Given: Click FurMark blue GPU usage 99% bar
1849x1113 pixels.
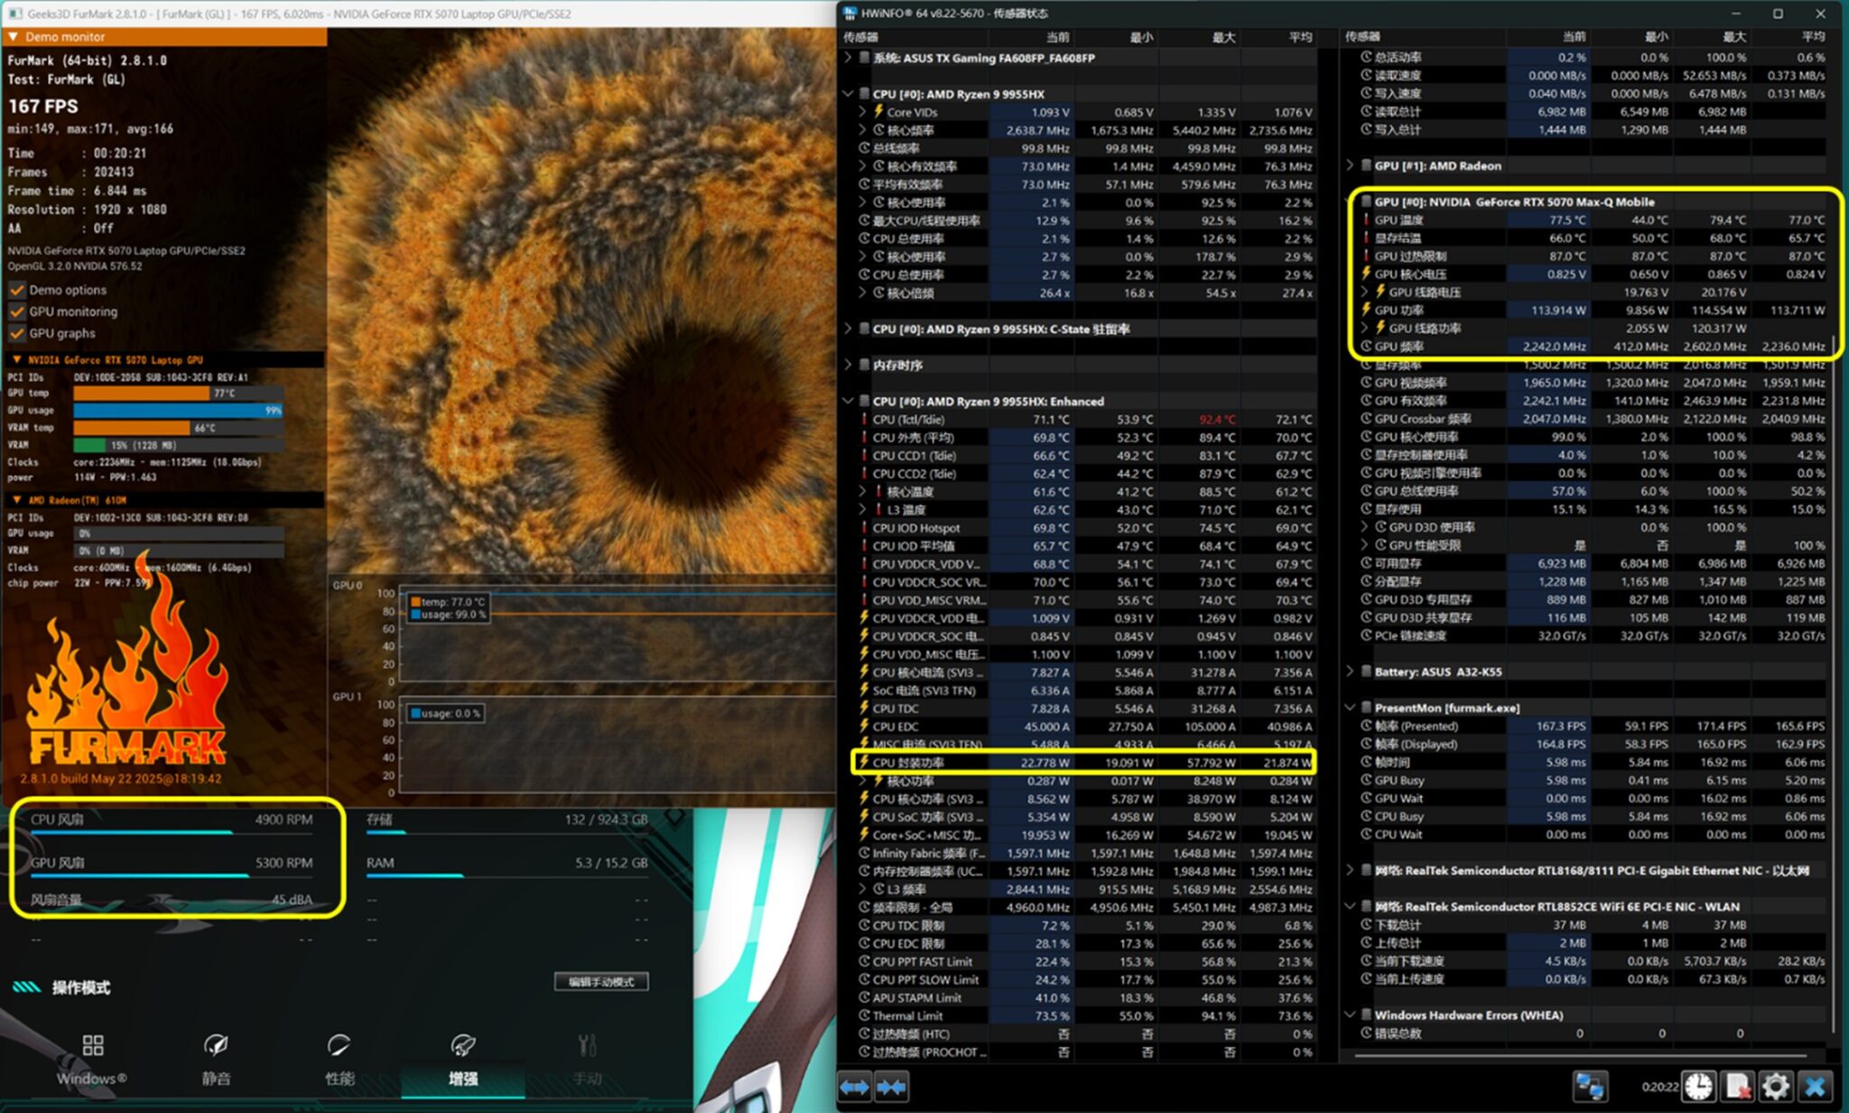Looking at the screenshot, I should coord(178,410).
